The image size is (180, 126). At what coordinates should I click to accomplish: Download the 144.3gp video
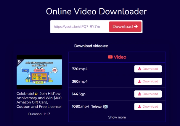coord(148,94)
